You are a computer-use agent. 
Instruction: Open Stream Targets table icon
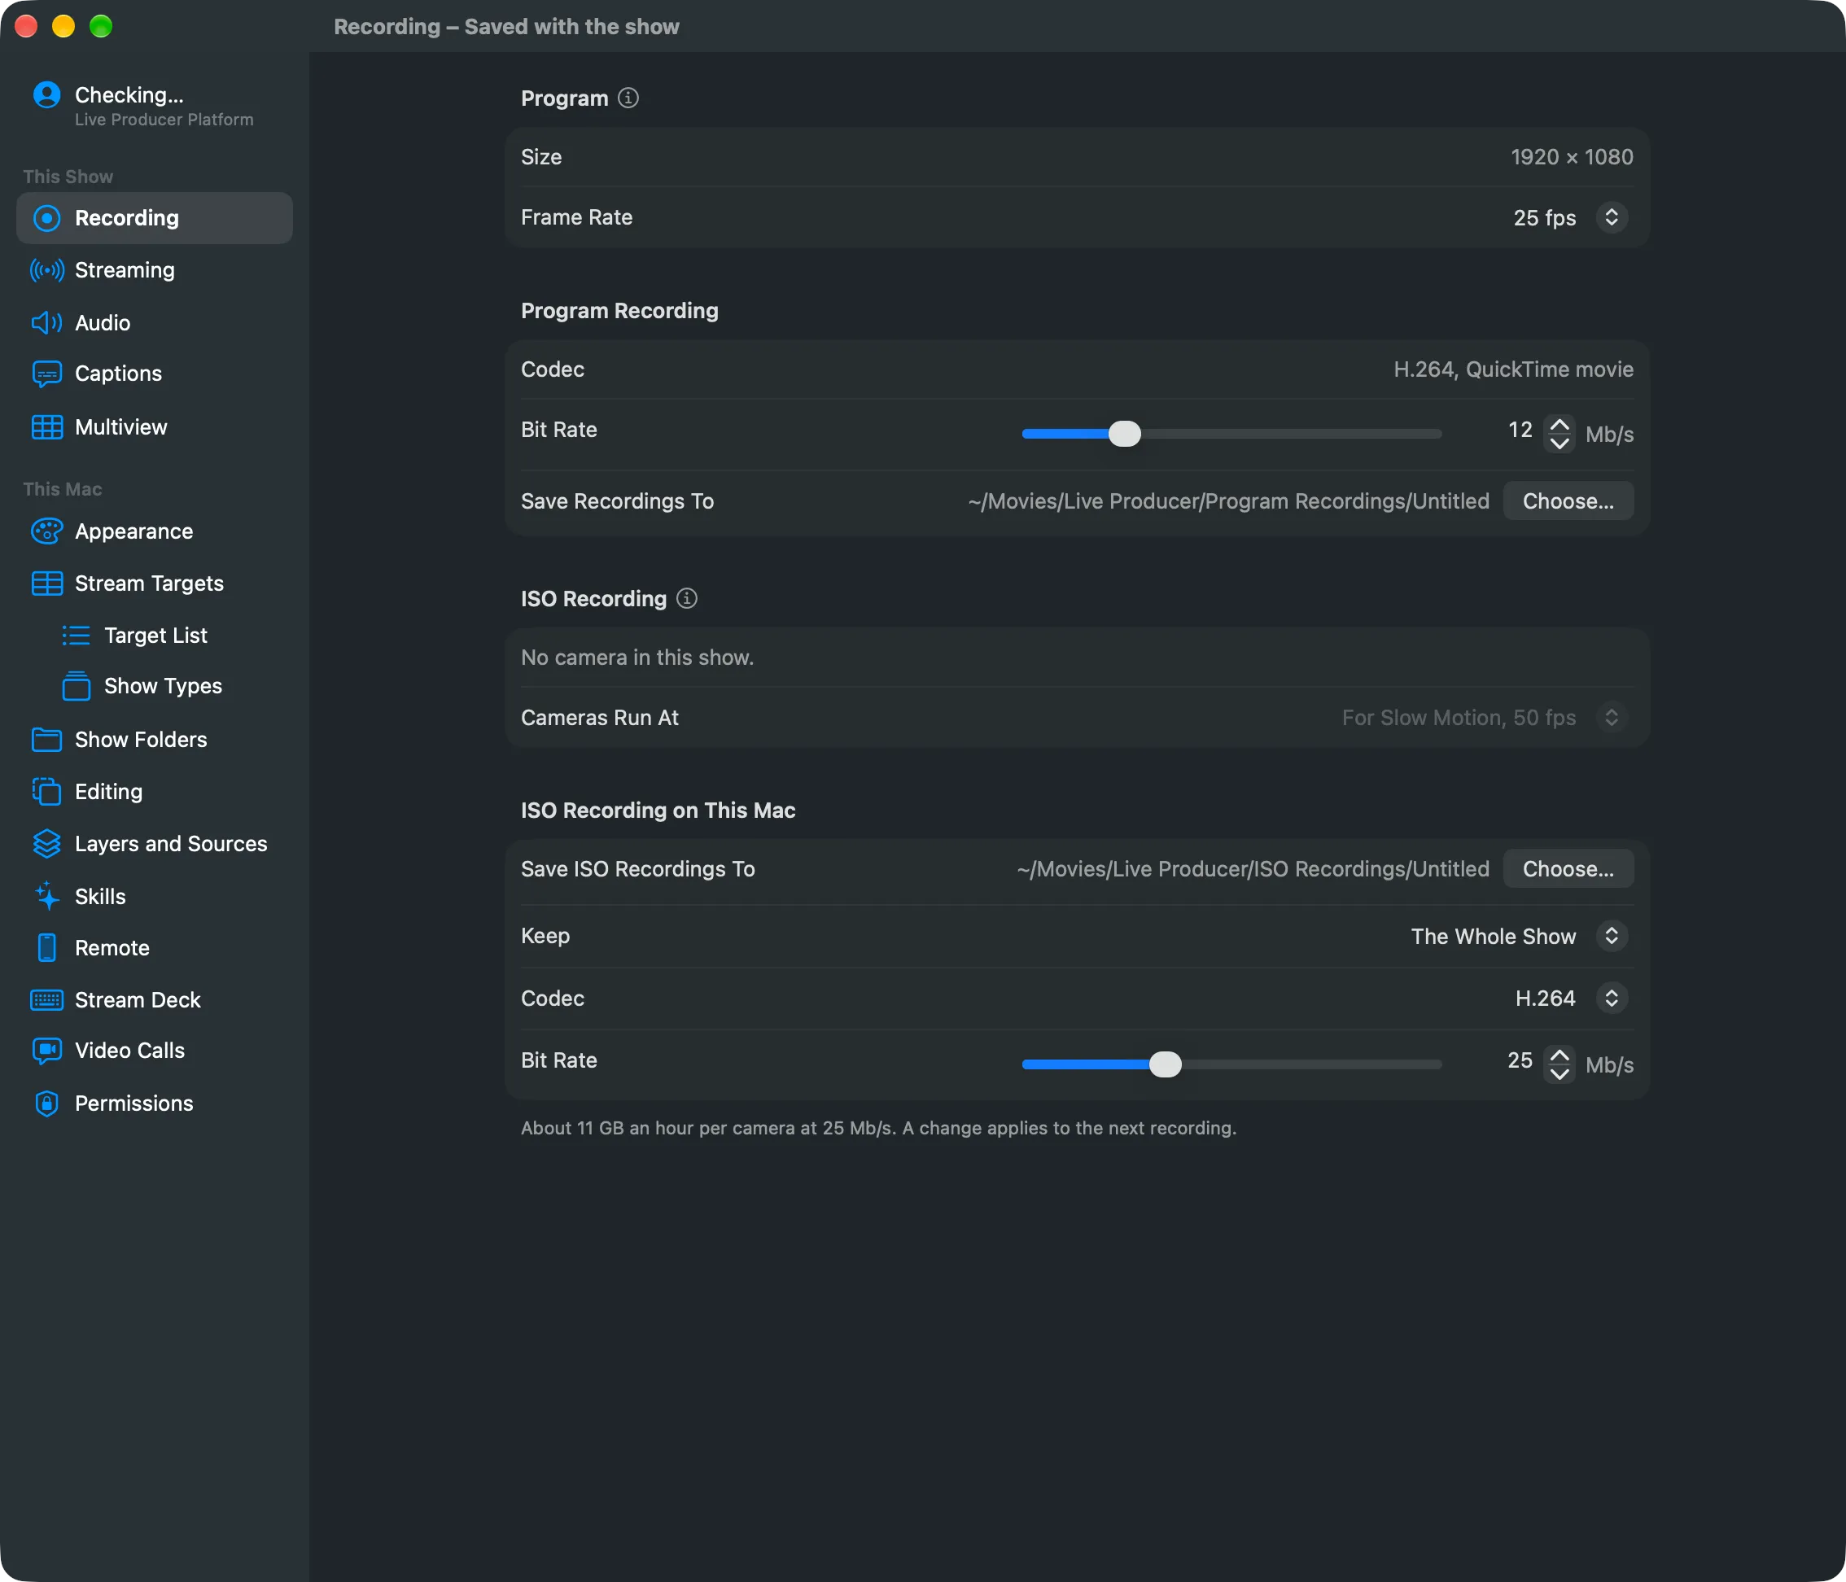point(46,583)
